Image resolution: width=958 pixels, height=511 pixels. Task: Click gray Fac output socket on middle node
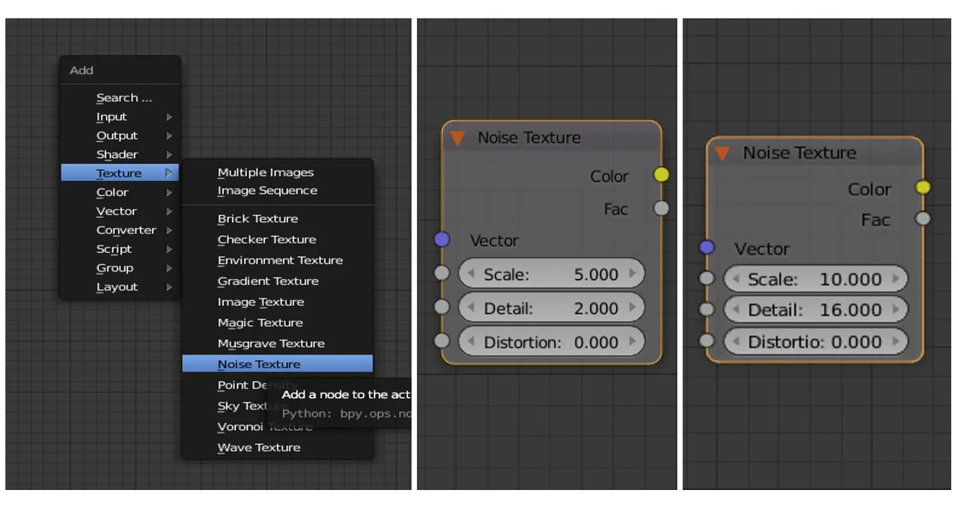(x=662, y=208)
